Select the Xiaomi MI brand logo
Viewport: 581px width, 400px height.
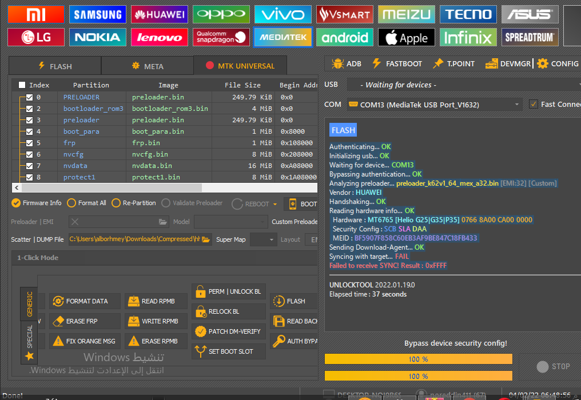36,14
